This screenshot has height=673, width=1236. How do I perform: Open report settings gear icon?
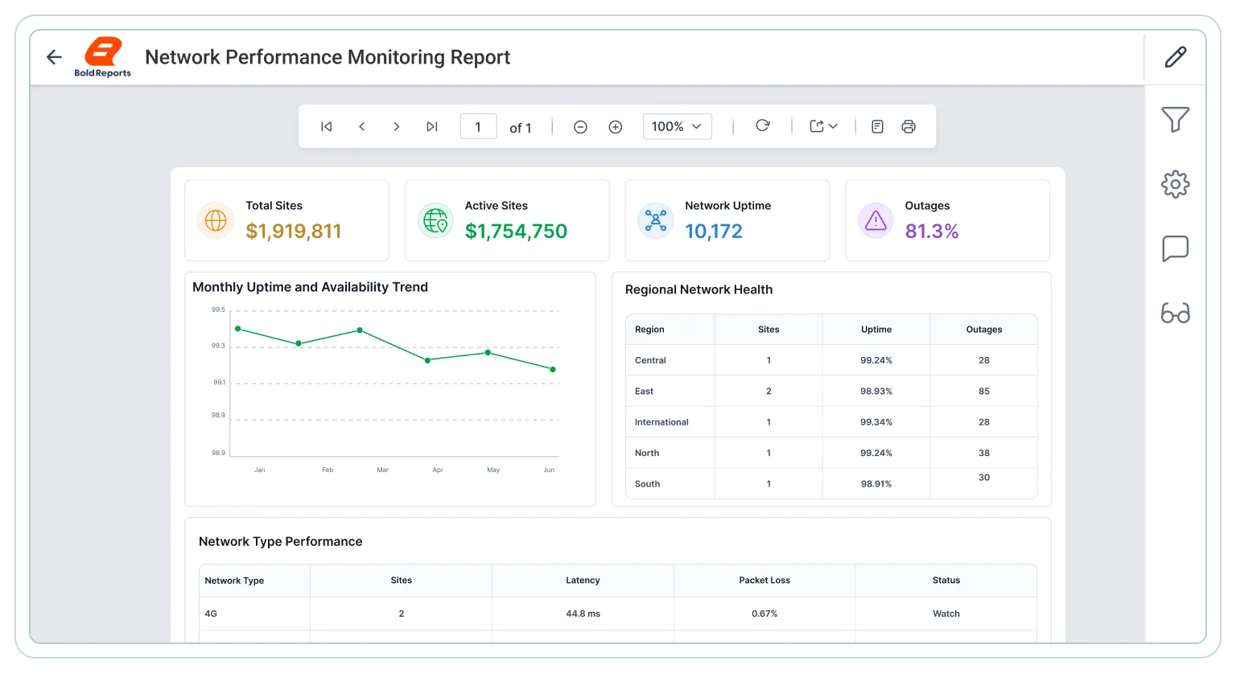coord(1175,184)
